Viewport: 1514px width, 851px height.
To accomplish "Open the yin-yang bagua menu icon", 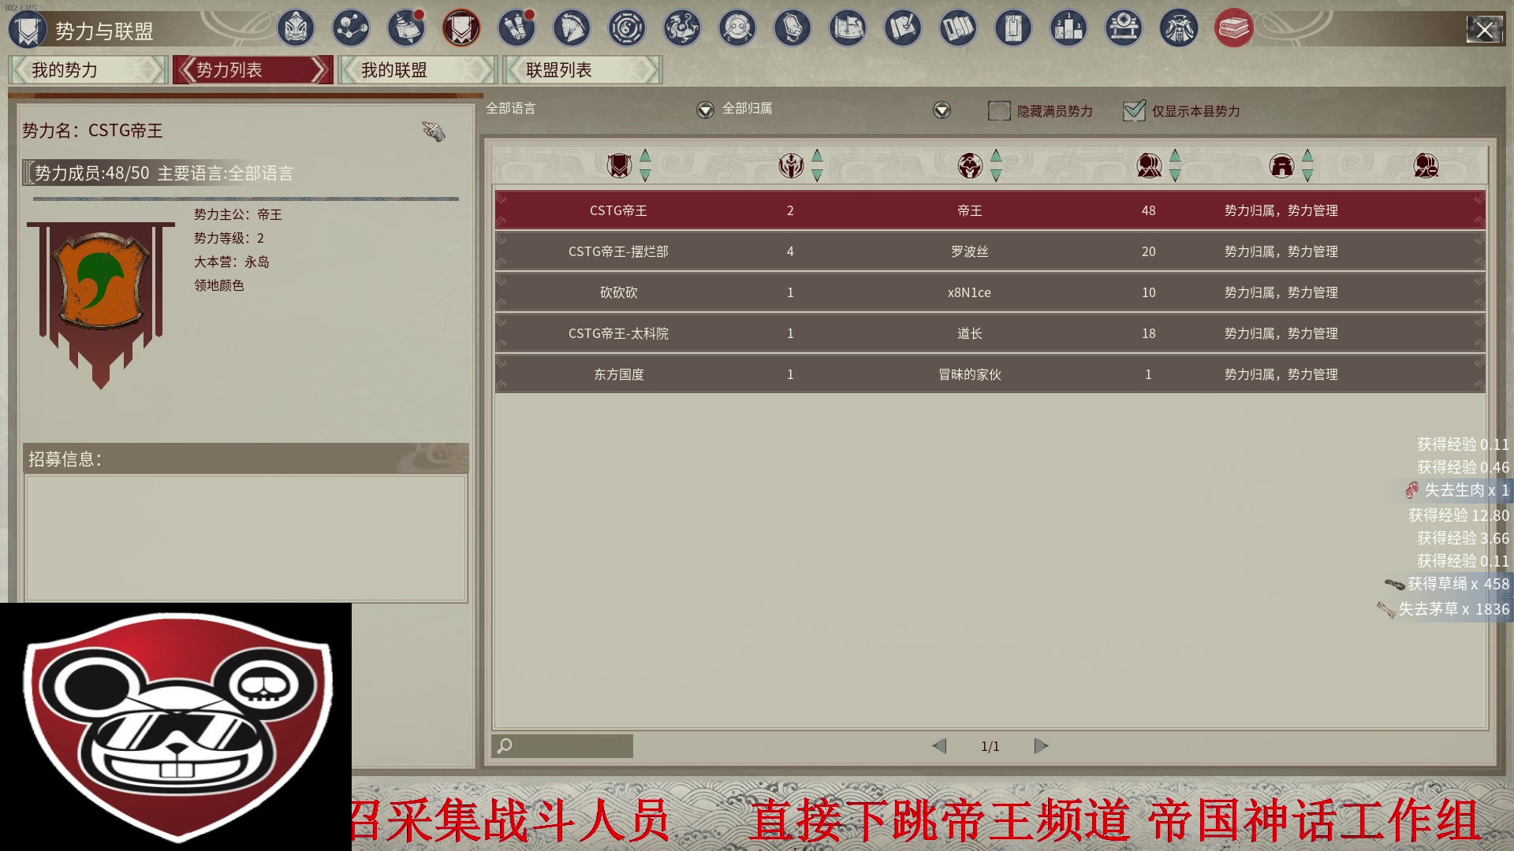I will click(627, 29).
